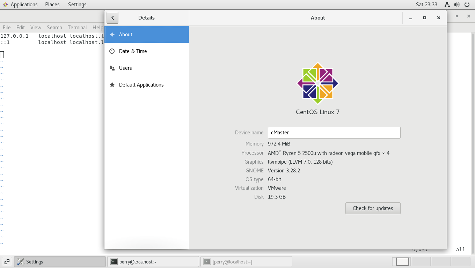Switch to first workspace in pager
This screenshot has width=475, height=268.
coord(402,262)
